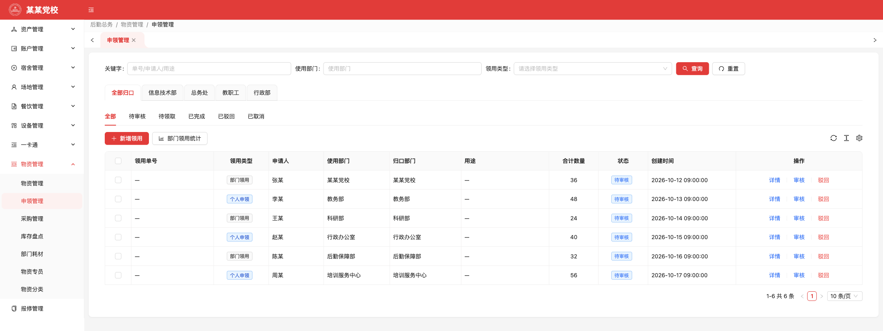
Task: Click the school logo emblem
Action: tap(15, 10)
